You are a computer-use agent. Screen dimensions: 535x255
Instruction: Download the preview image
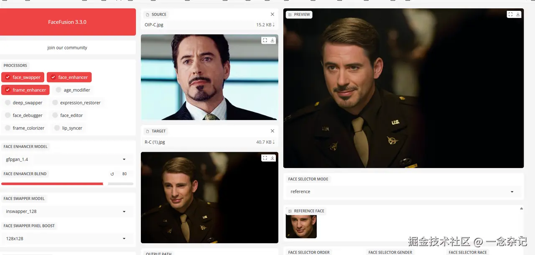click(518, 14)
